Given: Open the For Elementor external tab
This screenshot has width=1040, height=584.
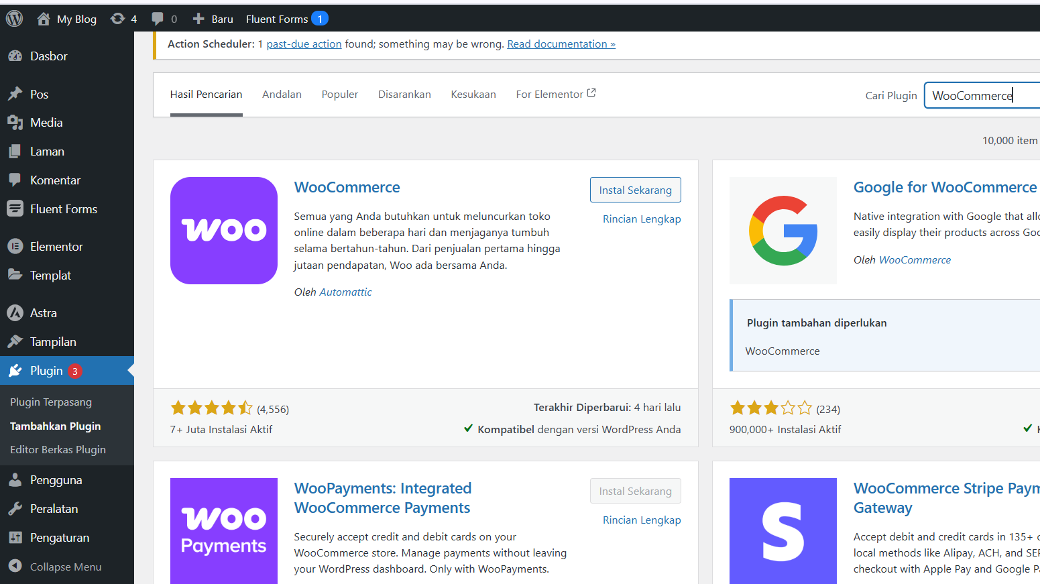Looking at the screenshot, I should [x=555, y=95].
